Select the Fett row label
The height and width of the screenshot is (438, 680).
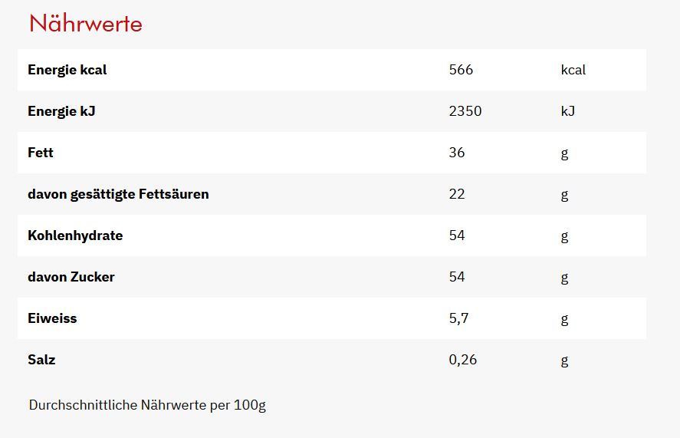tap(41, 153)
